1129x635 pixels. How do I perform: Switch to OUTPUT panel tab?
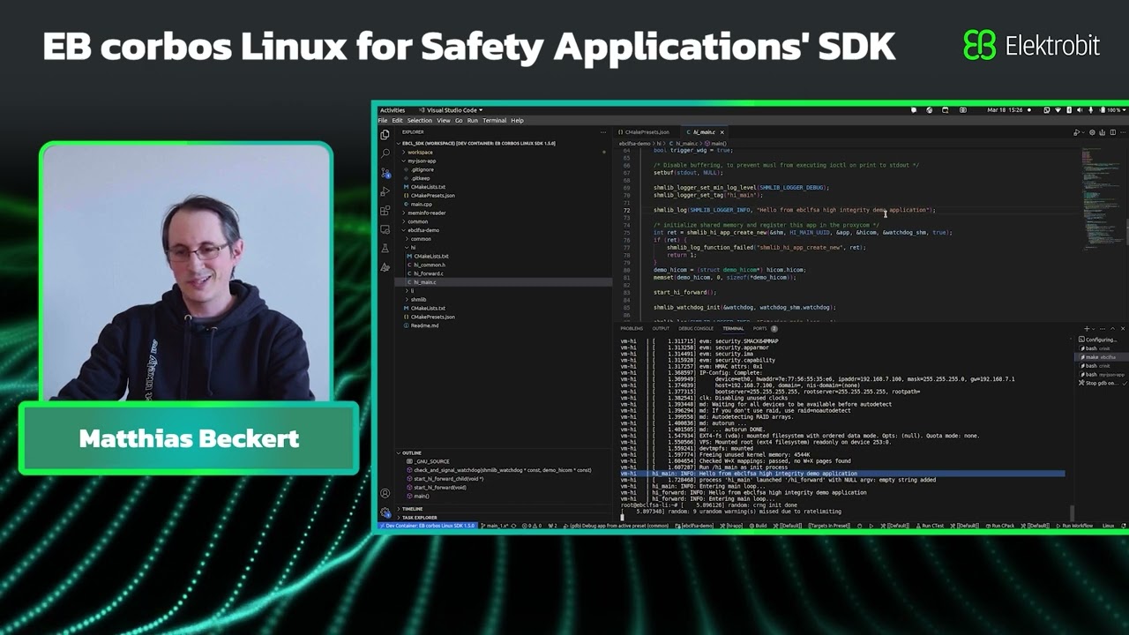point(661,328)
